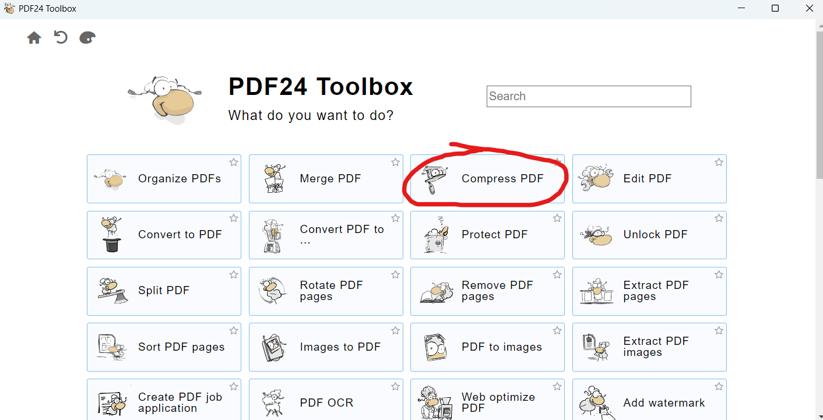Screen dimensions: 823x420
Task: Click the PDF OCR icon
Action: click(273, 403)
